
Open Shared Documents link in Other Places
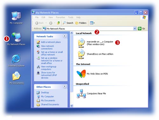(x=50, y=104)
